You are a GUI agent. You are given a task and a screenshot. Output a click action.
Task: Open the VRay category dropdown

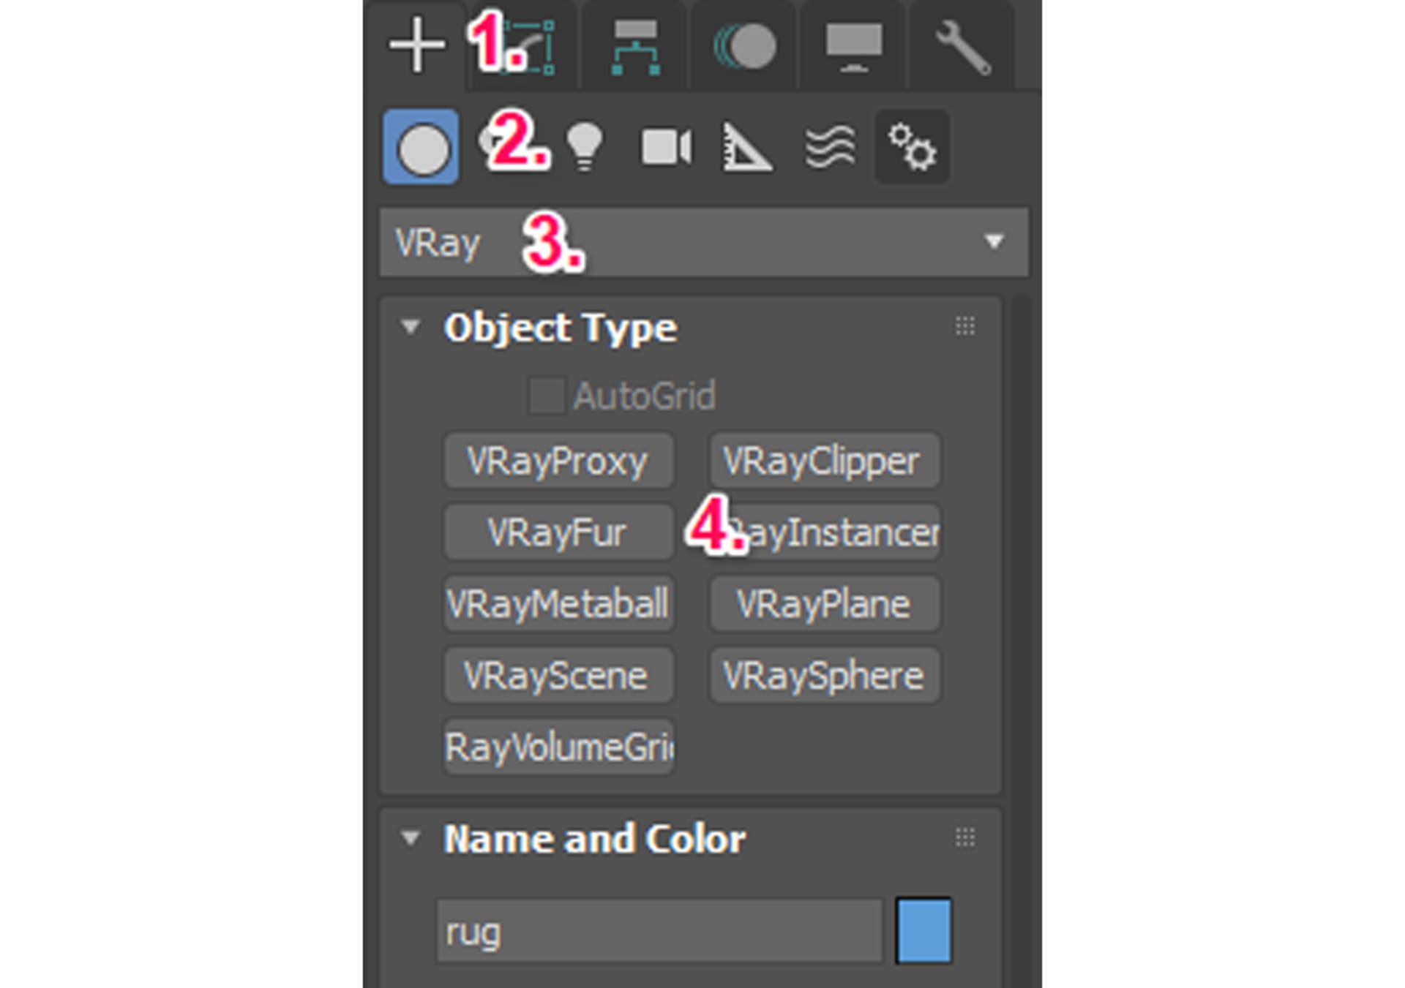tap(704, 242)
